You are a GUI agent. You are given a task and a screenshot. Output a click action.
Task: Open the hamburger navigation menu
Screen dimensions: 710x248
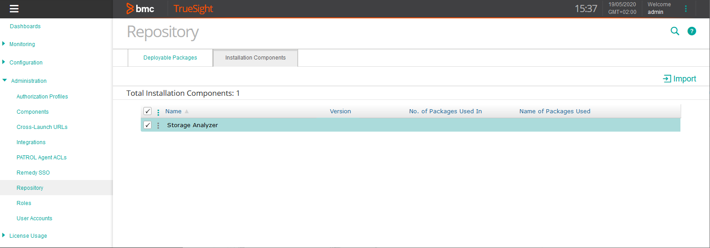(14, 9)
